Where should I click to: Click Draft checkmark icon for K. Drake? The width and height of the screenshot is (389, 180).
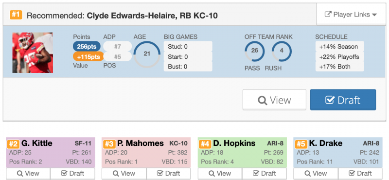click(352, 173)
